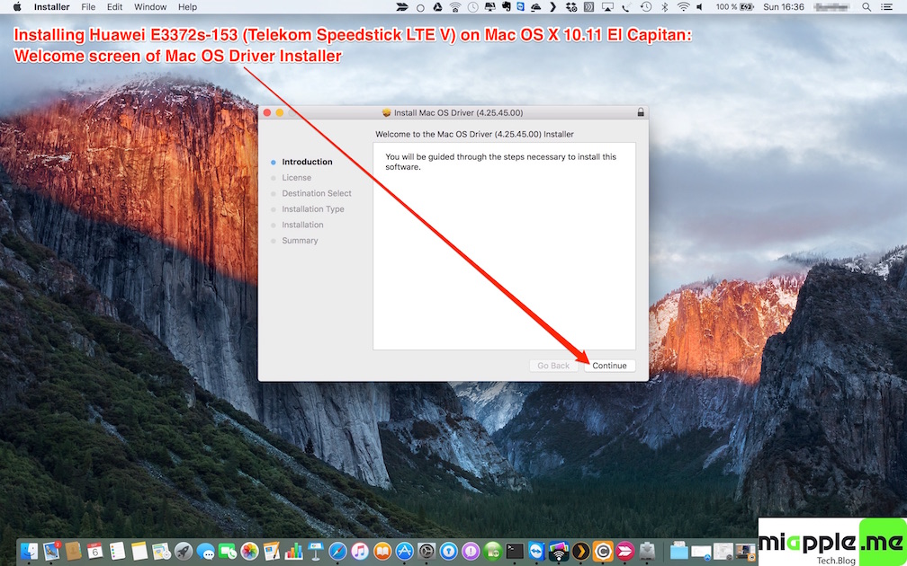Open the TeamViewer menu bar icon
This screenshot has width=907, height=566.
[x=521, y=7]
